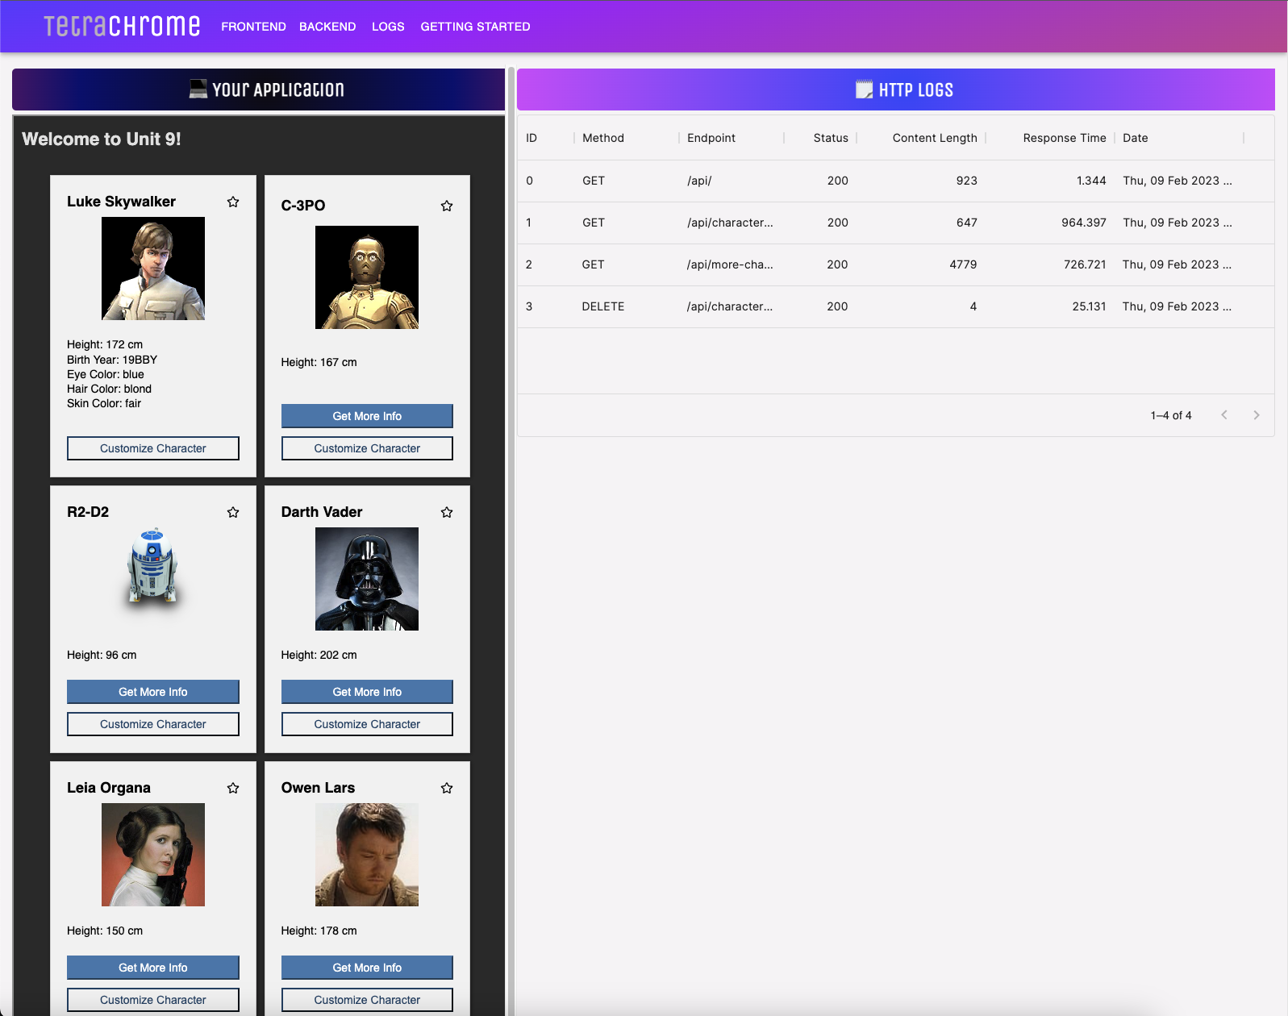Go to next page of HTTP logs
Viewport: 1288px width, 1016px height.
click(1256, 415)
